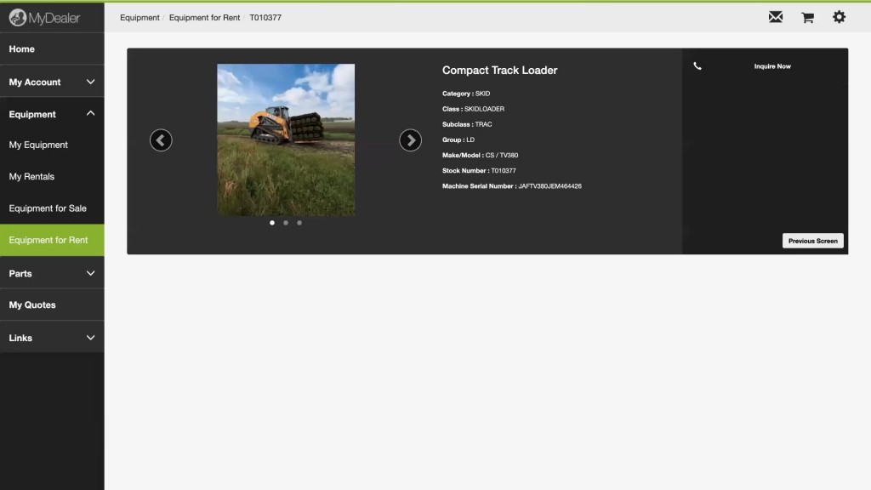Select the second carousel dot

click(286, 223)
